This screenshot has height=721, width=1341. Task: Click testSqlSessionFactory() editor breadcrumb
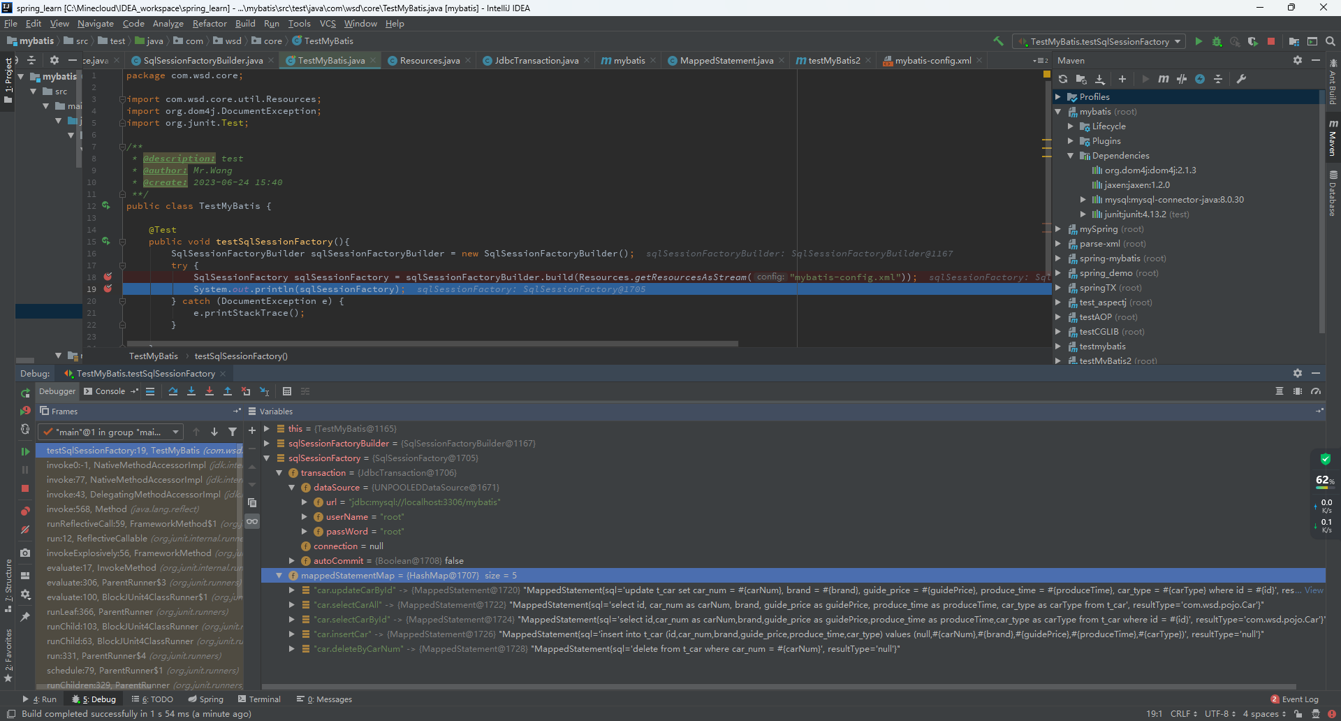241,356
